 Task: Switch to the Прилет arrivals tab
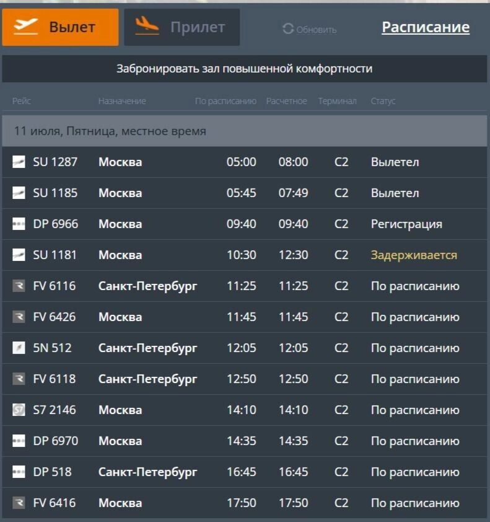(182, 27)
